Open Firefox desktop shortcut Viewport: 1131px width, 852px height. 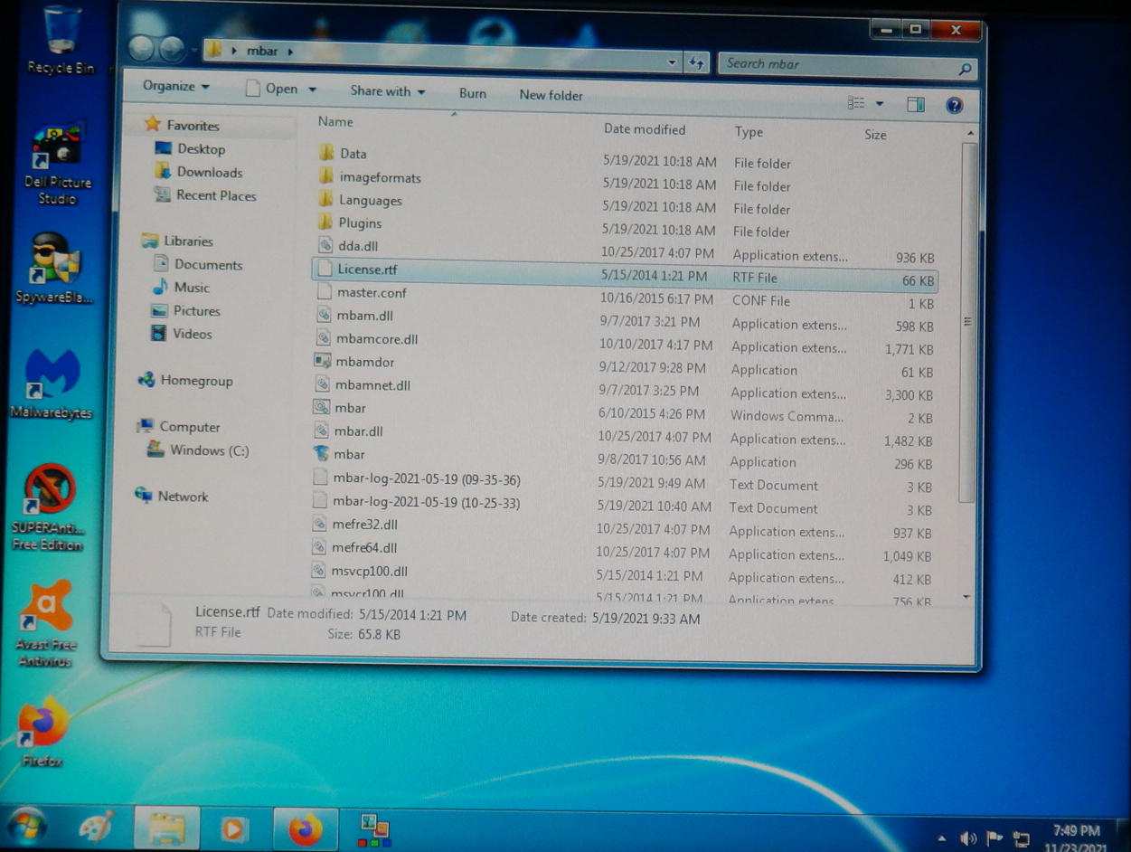(x=42, y=733)
